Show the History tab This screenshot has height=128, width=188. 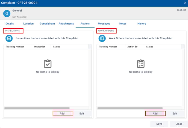click(142, 24)
